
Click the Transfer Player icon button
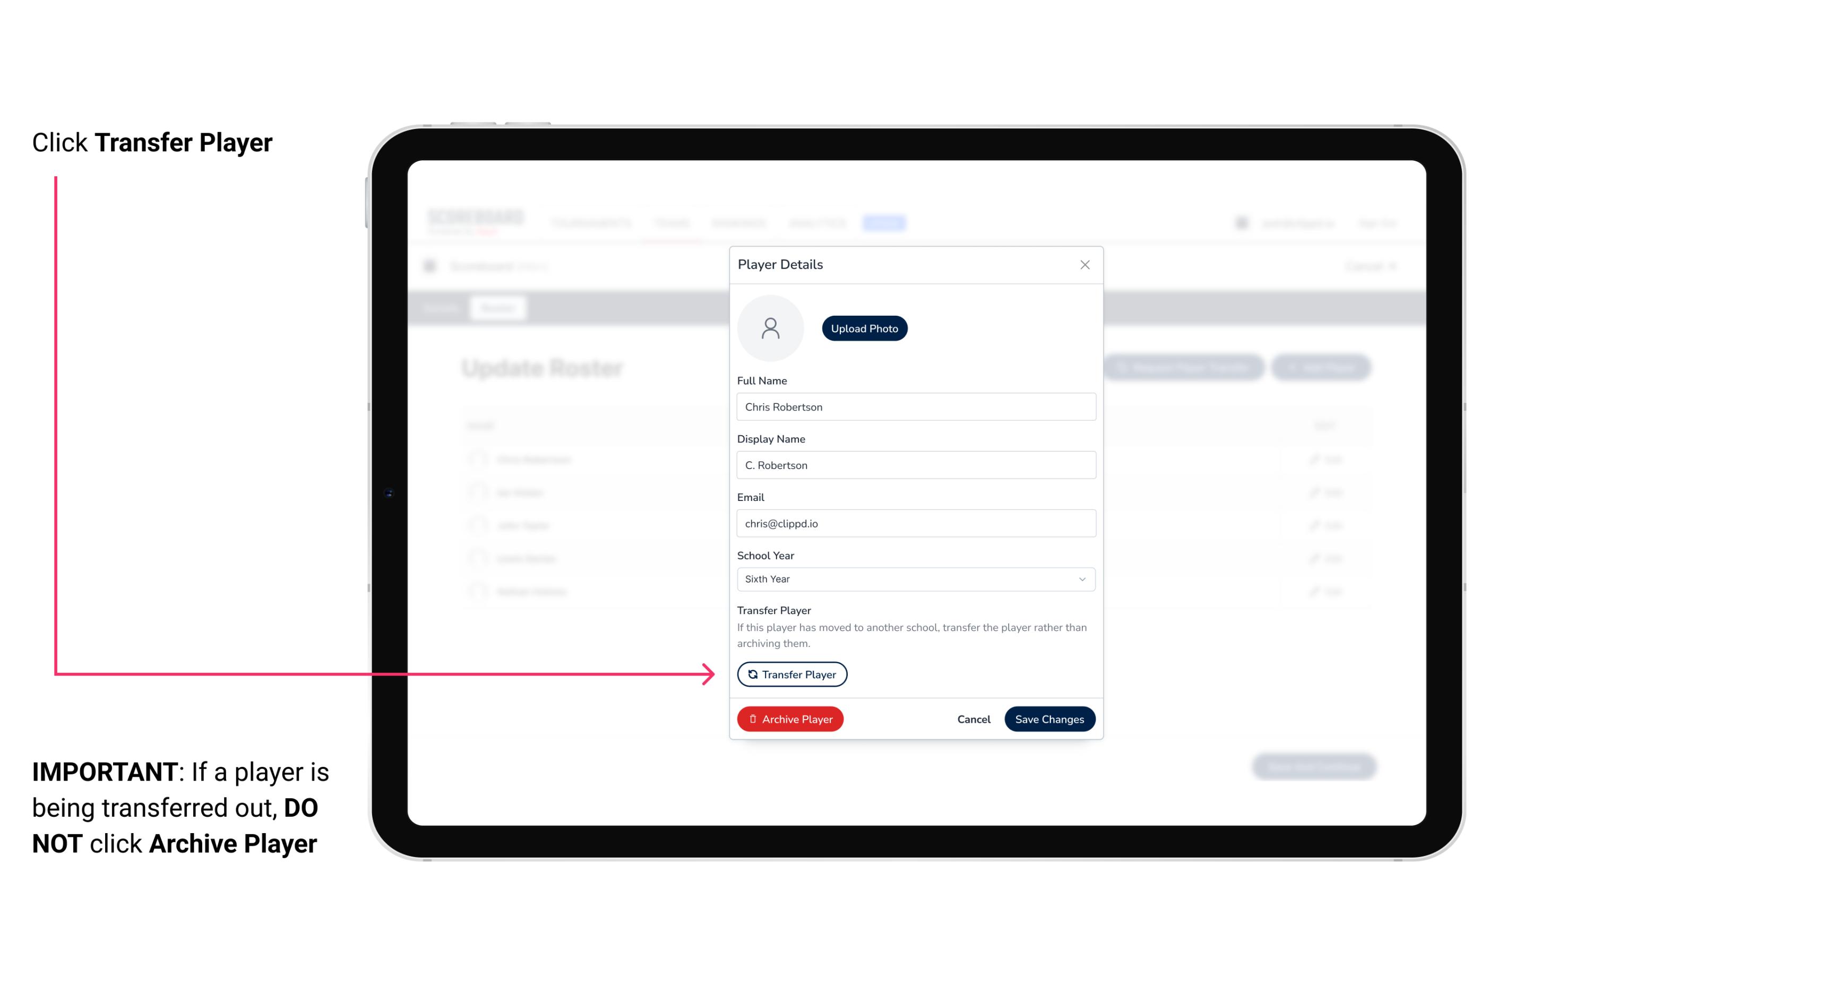pyautogui.click(x=791, y=674)
